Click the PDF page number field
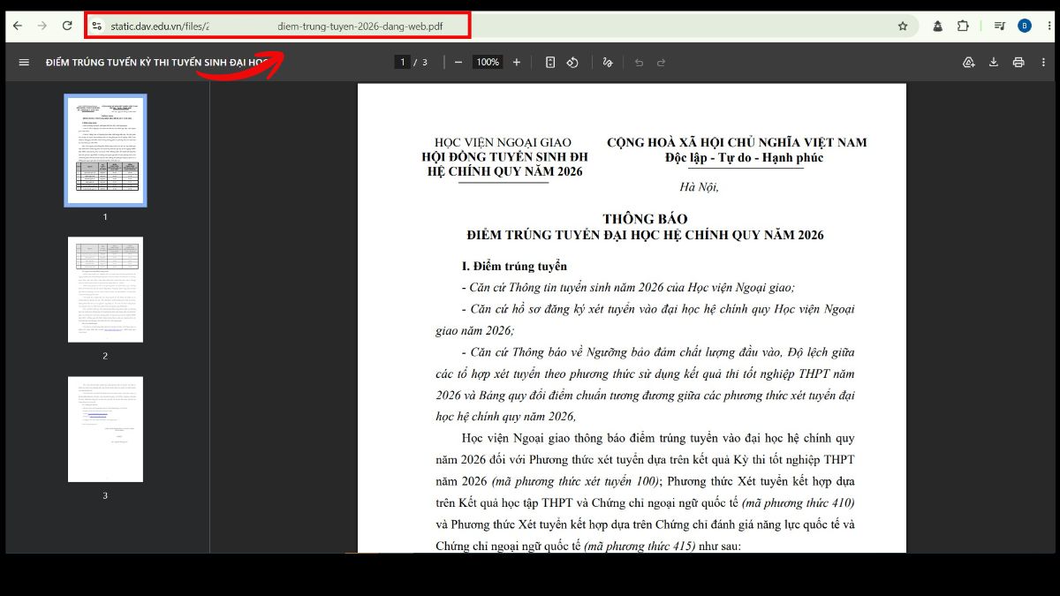1060x596 pixels. [x=403, y=62]
